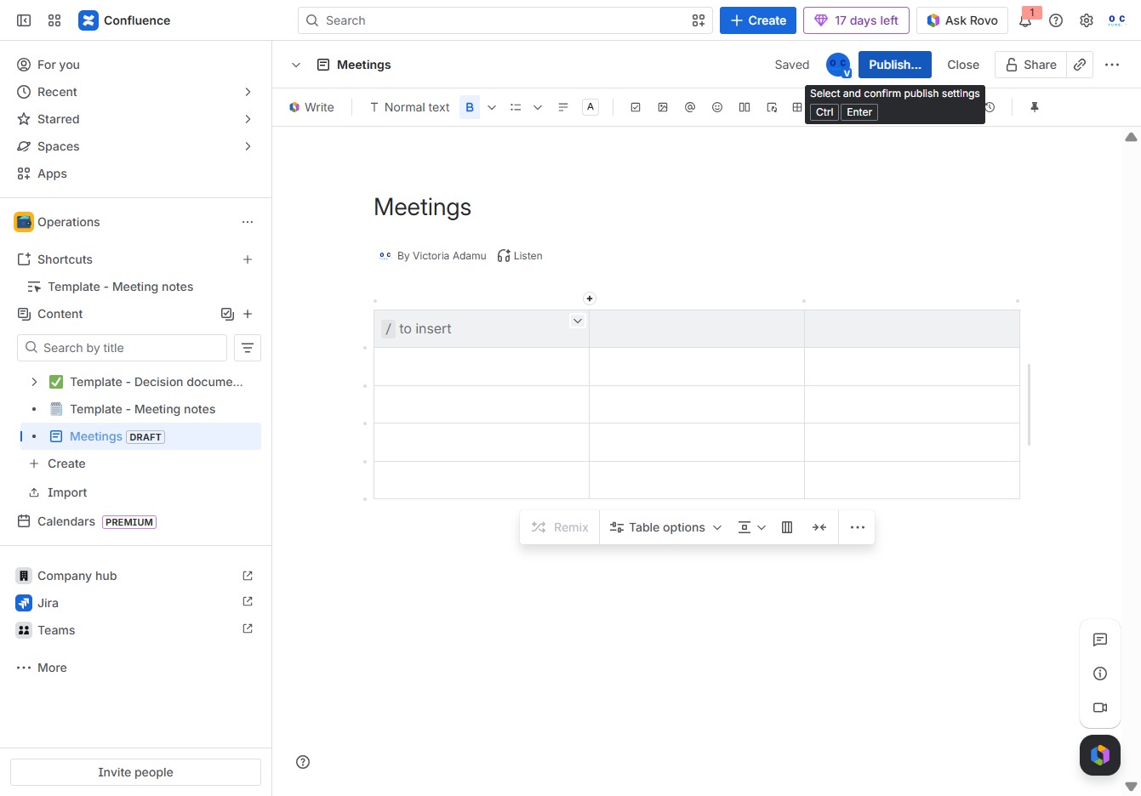This screenshot has height=796, width=1141.
Task: Click Ask Rovo
Action: (x=962, y=20)
